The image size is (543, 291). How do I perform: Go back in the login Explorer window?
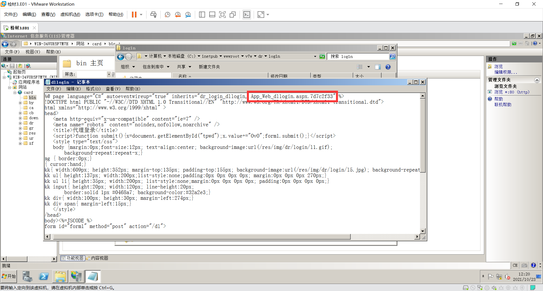point(120,57)
